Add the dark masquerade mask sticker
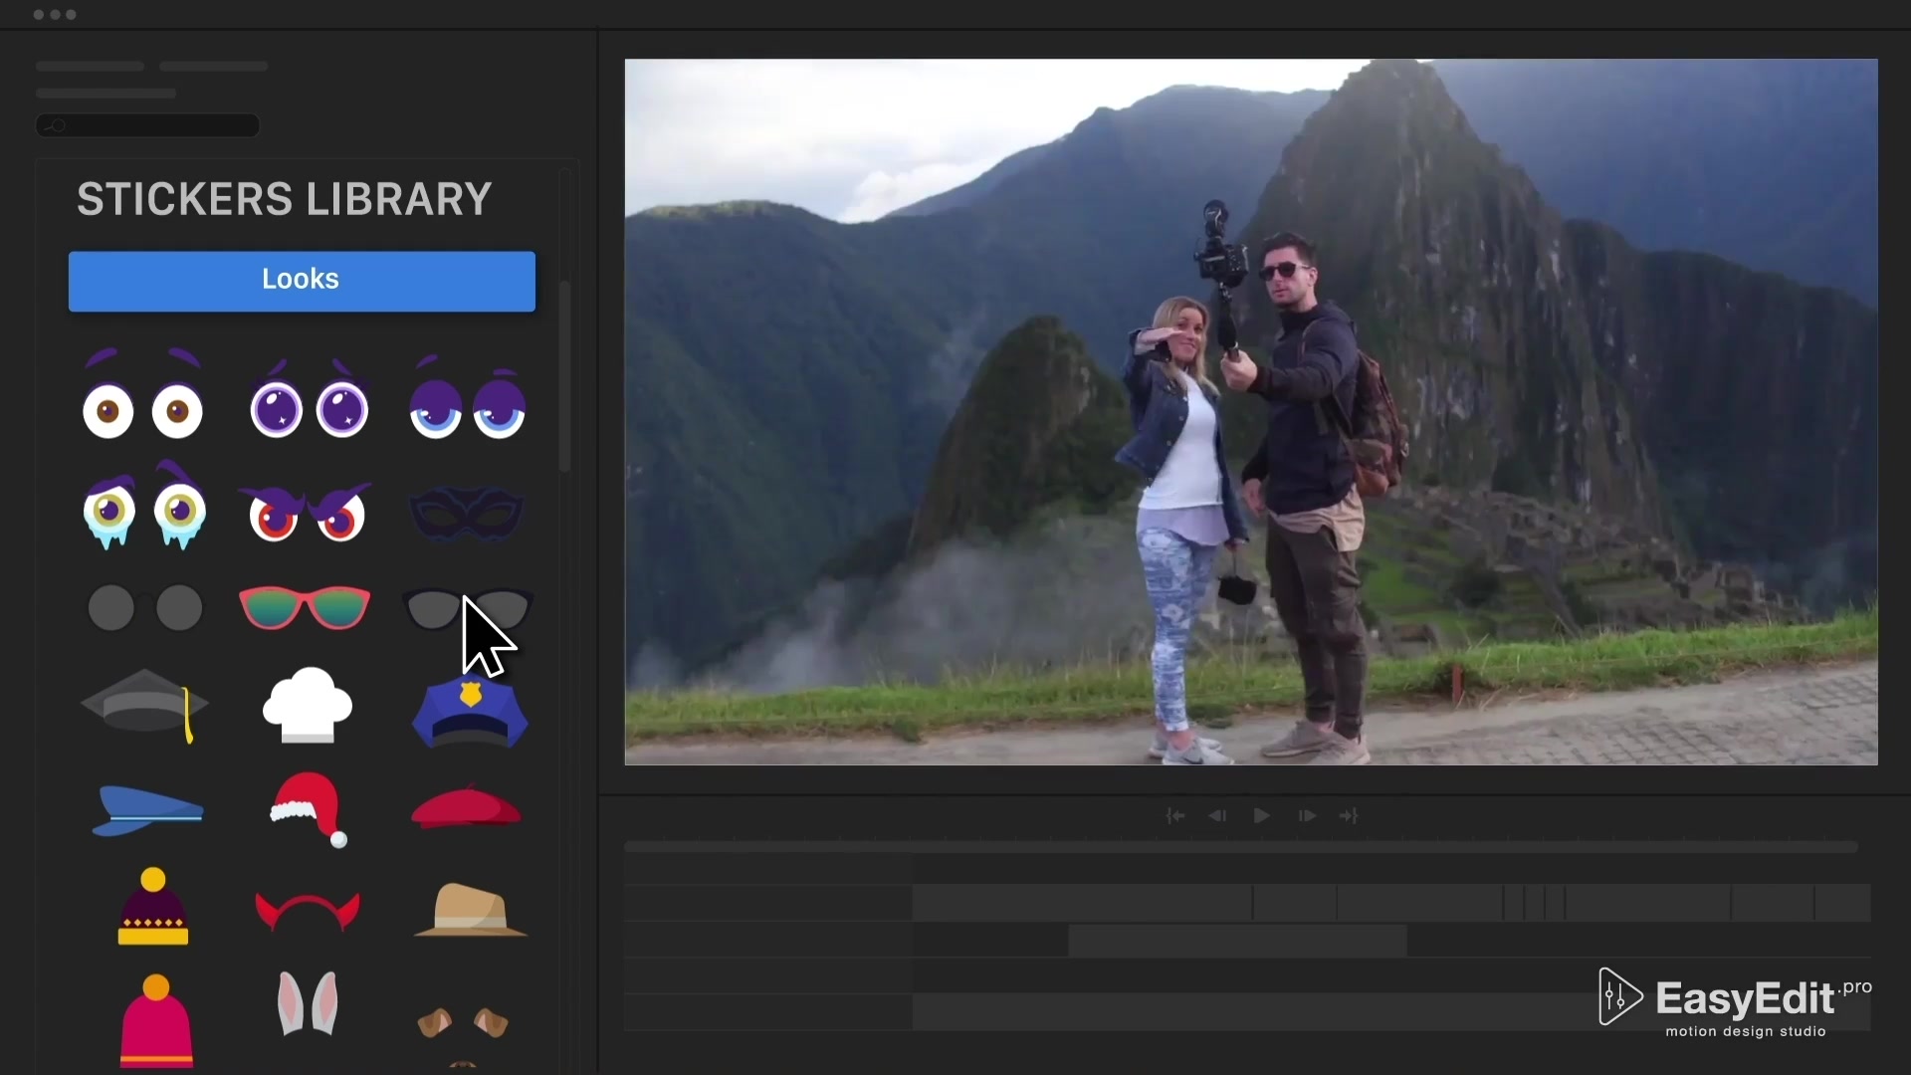 pyautogui.click(x=466, y=513)
